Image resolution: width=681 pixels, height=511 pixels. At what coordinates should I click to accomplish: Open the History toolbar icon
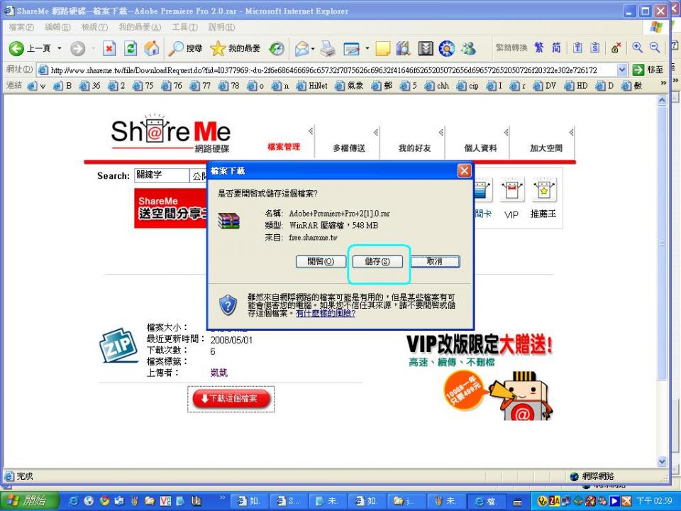pos(277,48)
